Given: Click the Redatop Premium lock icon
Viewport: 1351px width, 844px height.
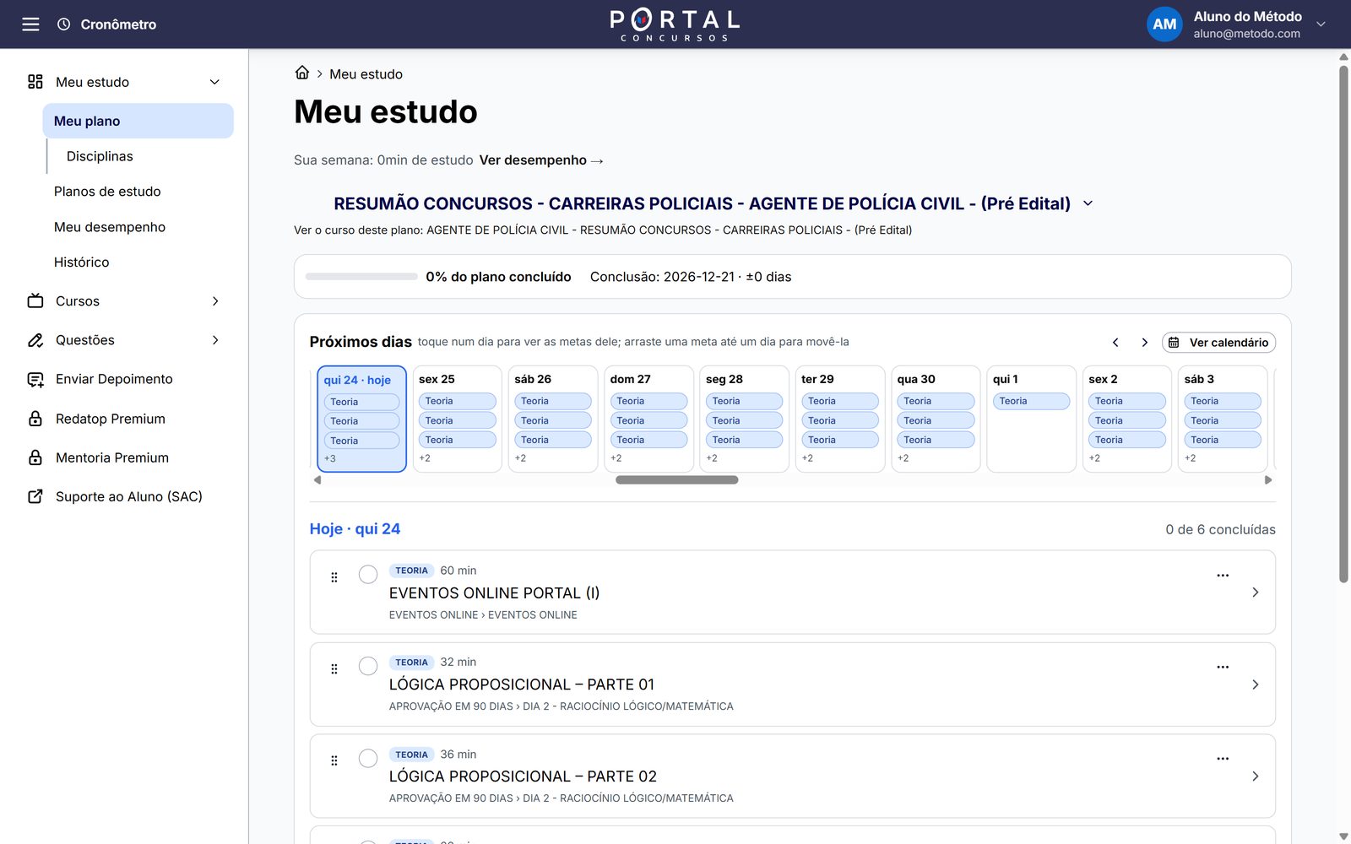Looking at the screenshot, I should tap(35, 419).
